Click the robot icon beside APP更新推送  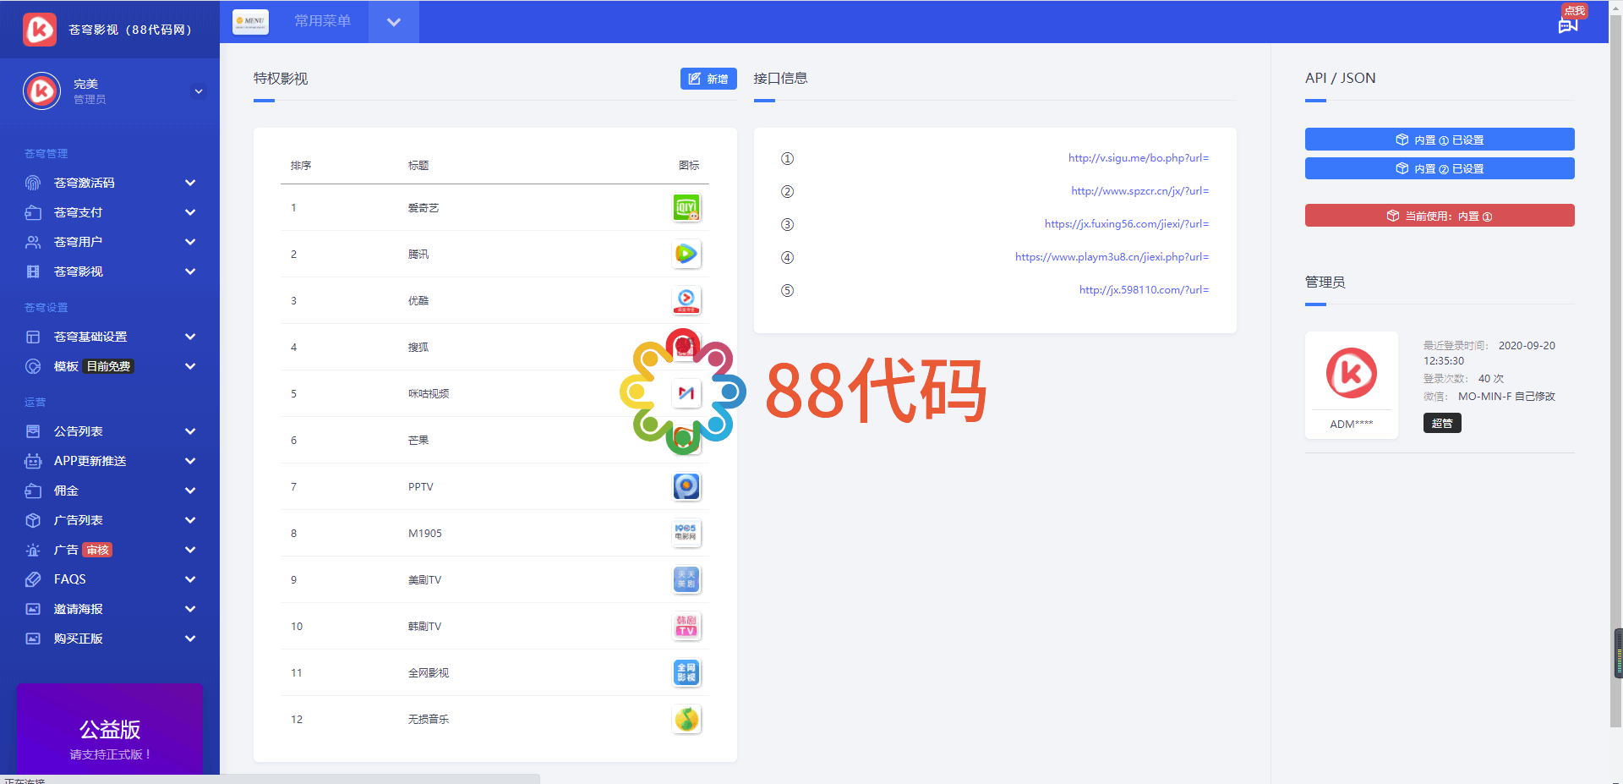pyautogui.click(x=33, y=461)
